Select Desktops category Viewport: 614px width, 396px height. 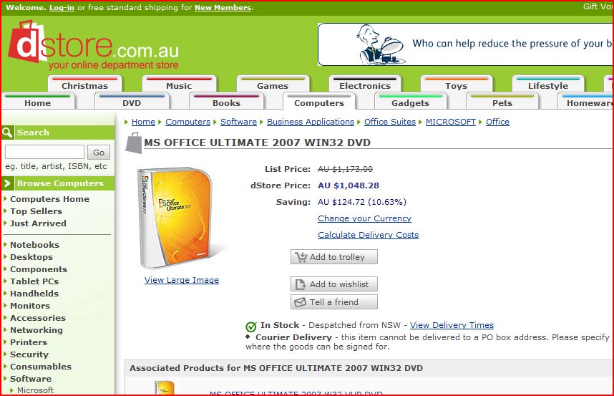(31, 257)
